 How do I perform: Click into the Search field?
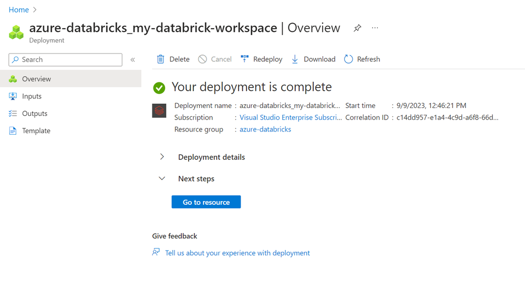point(65,60)
